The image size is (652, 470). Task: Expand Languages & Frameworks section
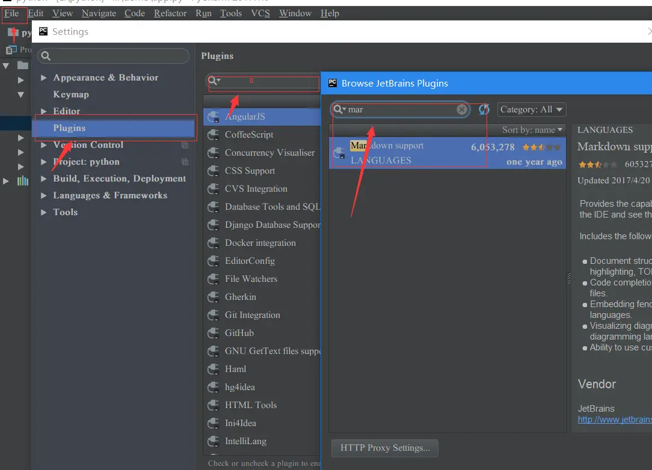[44, 195]
